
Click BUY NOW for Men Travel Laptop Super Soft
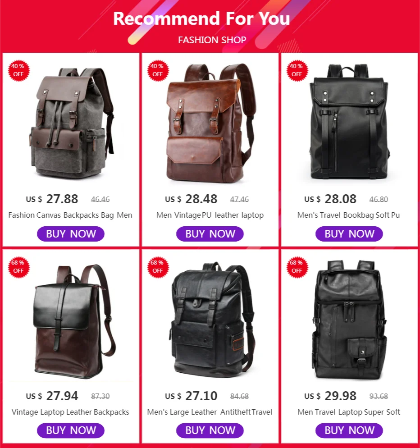coord(349,430)
